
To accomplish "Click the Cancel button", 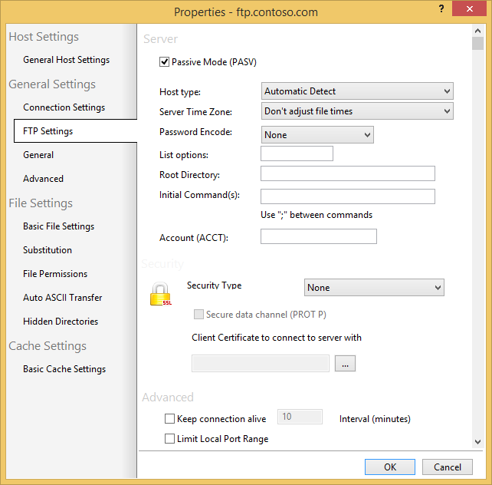I will tap(448, 467).
